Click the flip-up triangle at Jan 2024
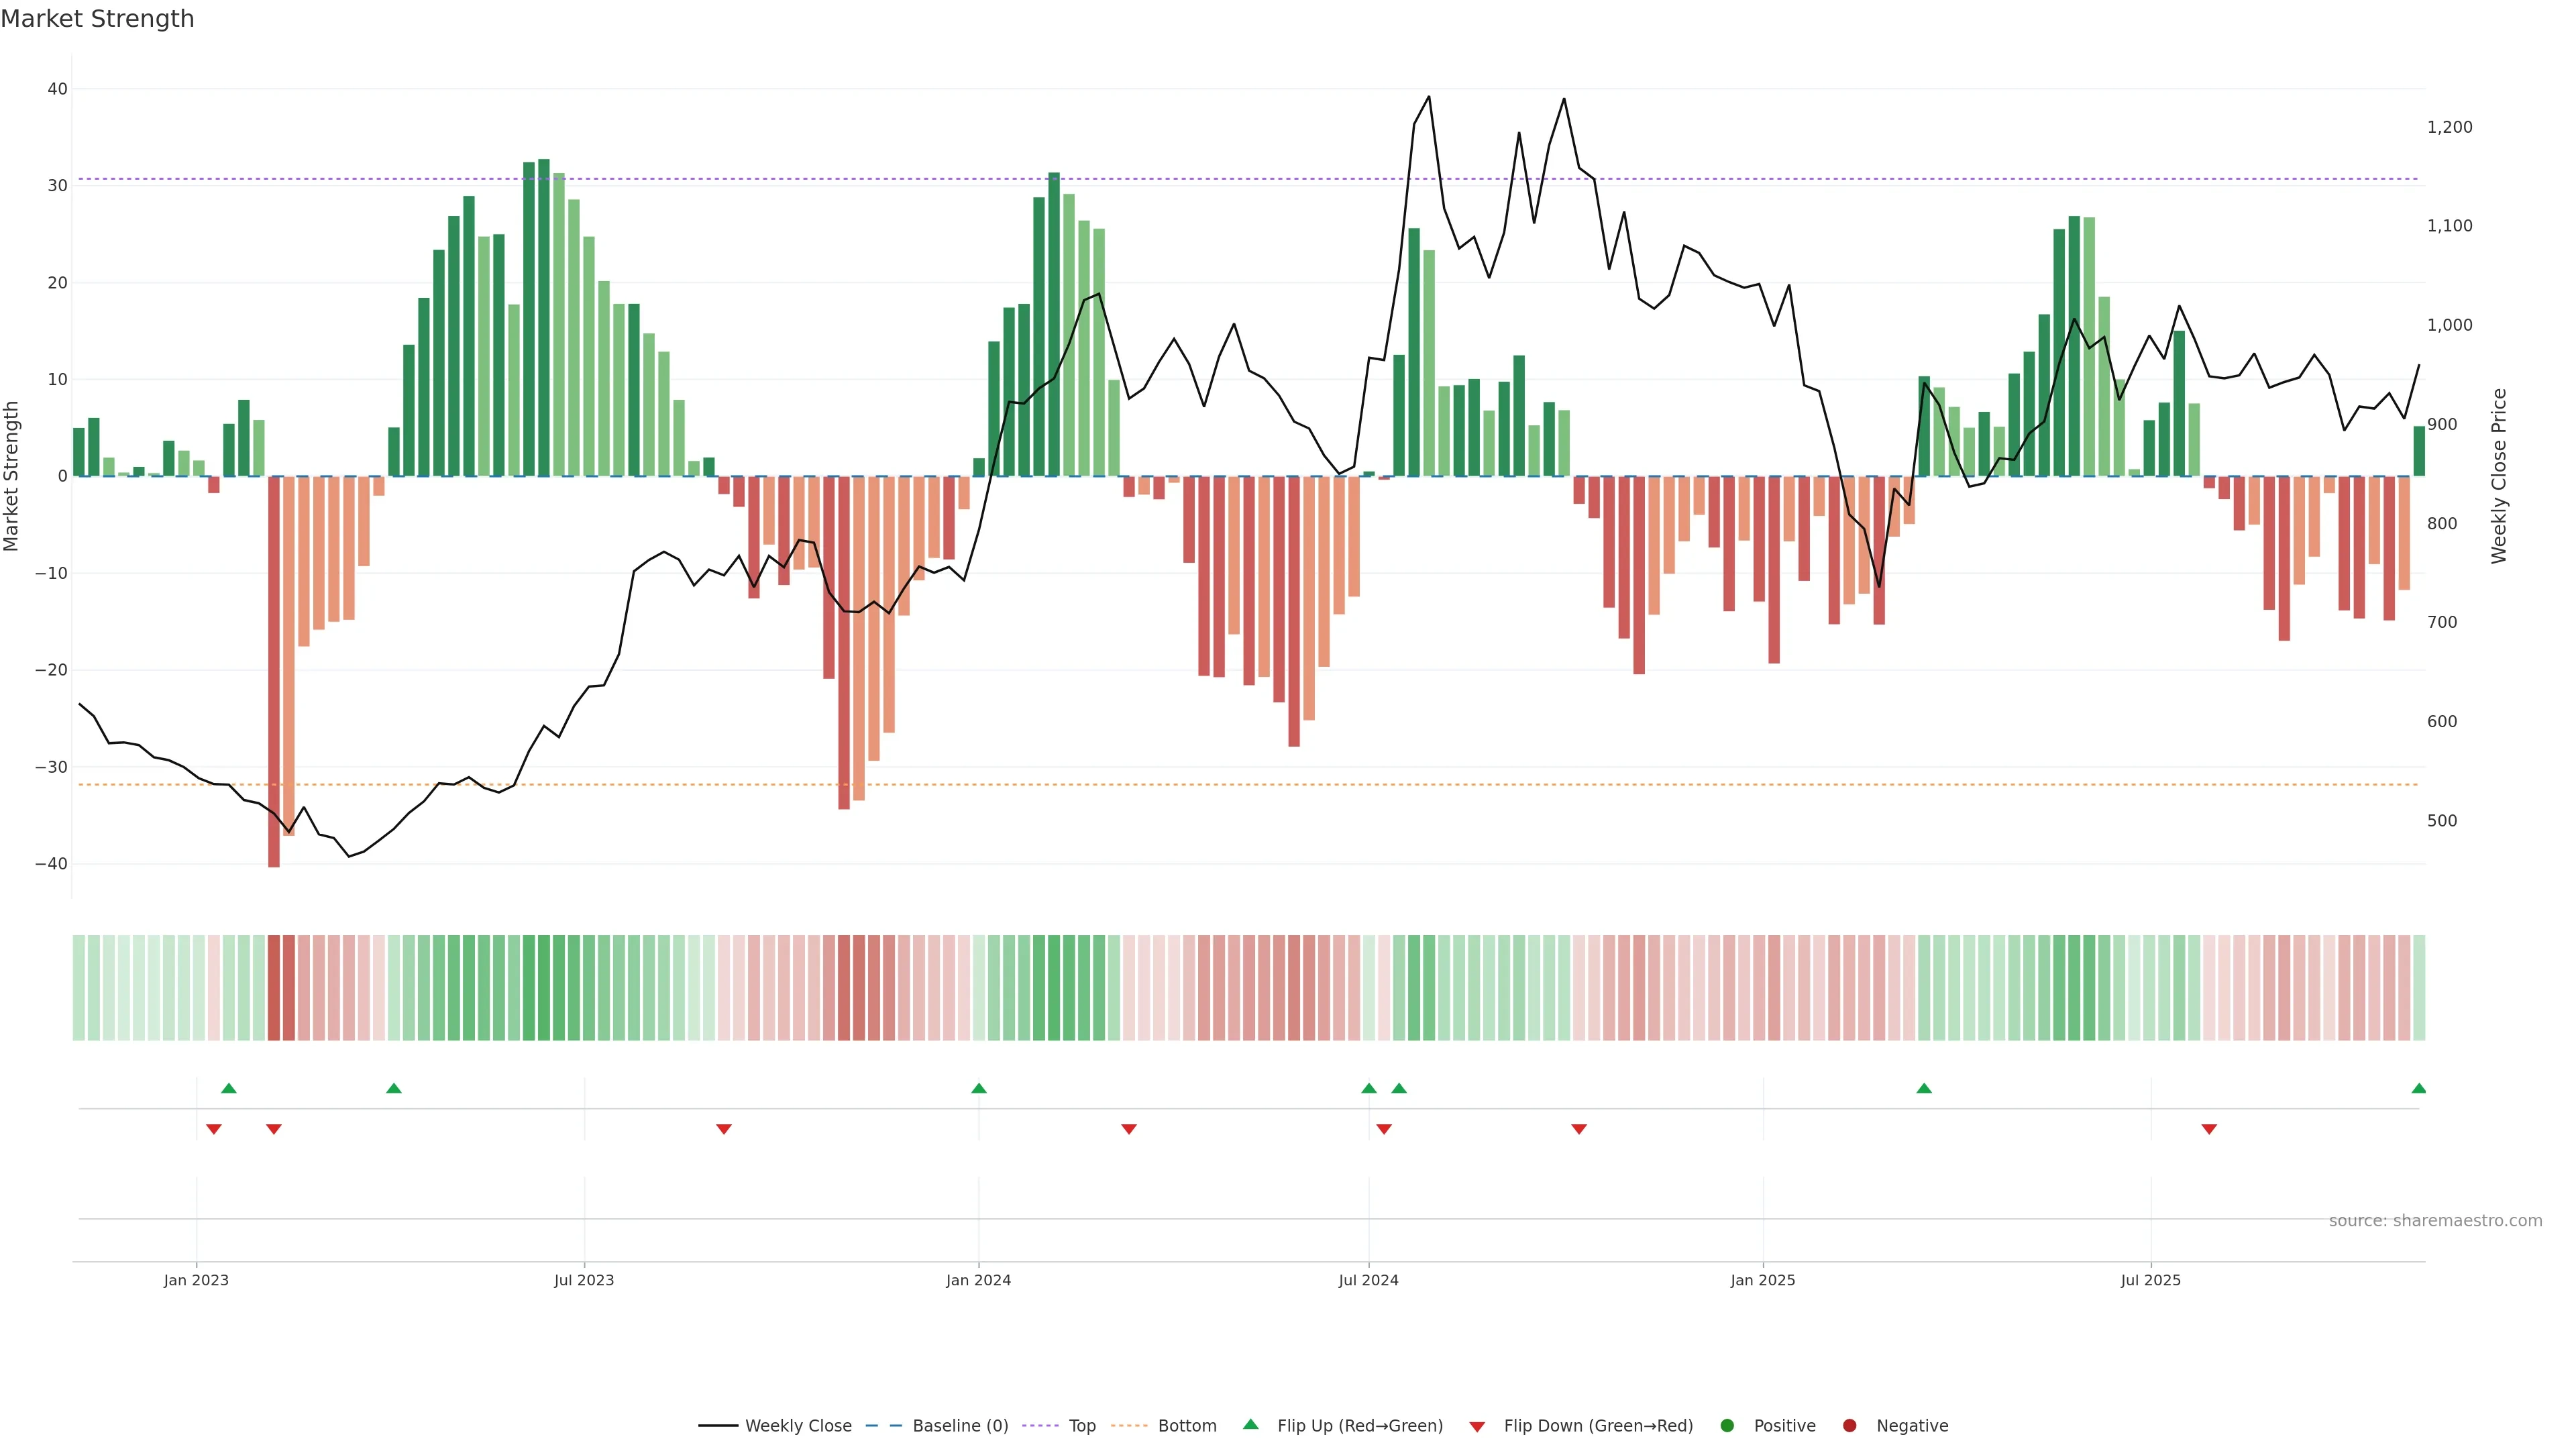This screenshot has height=1449, width=2576. coord(979,1088)
